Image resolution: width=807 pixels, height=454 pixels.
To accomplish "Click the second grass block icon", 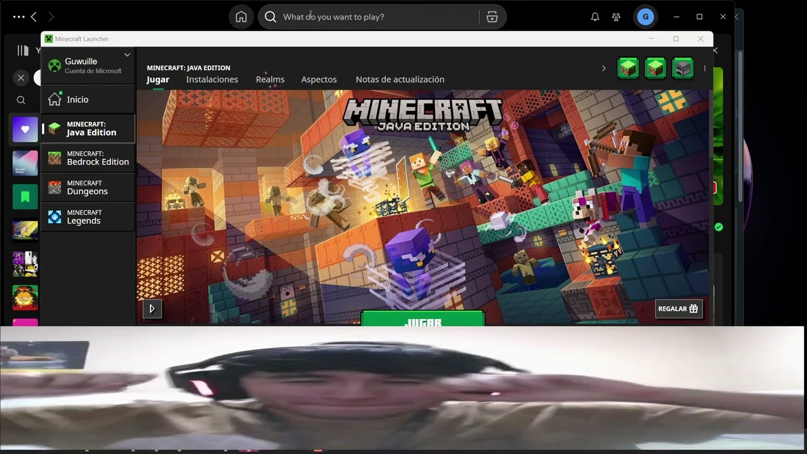I will tap(655, 68).
